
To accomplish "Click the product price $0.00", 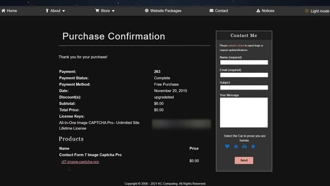I will tap(194, 161).
